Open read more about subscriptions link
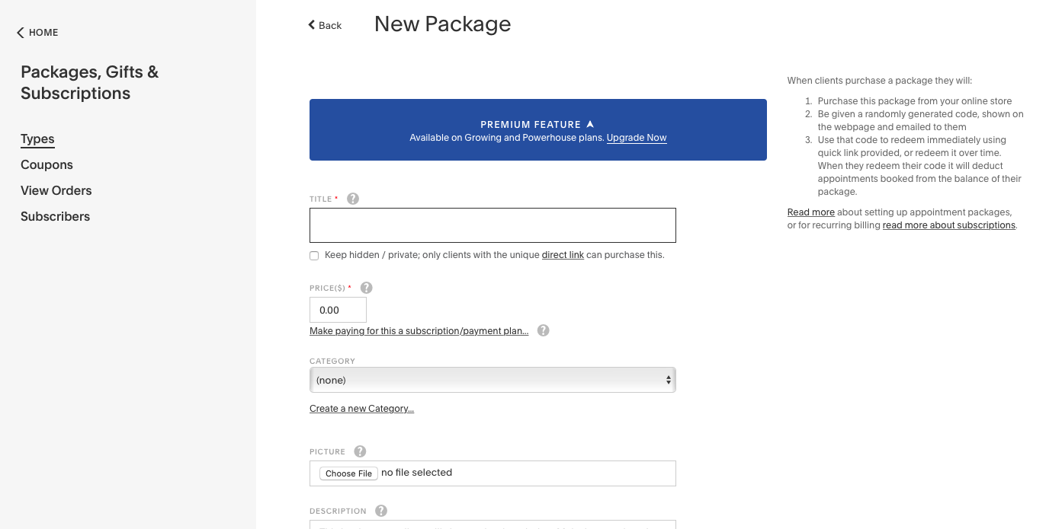This screenshot has width=1062, height=529. 948,225
